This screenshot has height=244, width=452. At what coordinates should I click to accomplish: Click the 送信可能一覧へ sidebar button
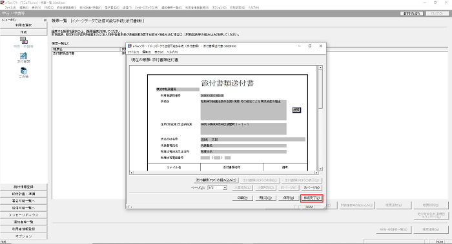[24, 208]
